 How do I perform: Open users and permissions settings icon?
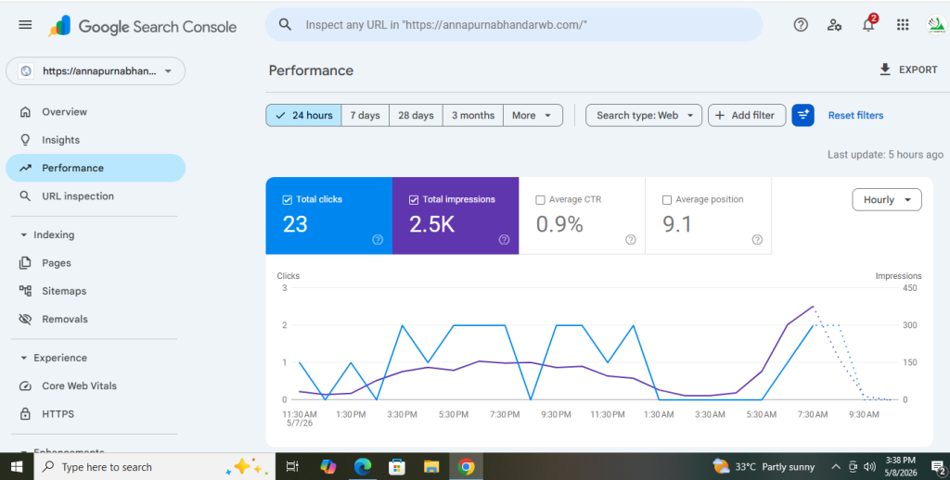click(834, 25)
